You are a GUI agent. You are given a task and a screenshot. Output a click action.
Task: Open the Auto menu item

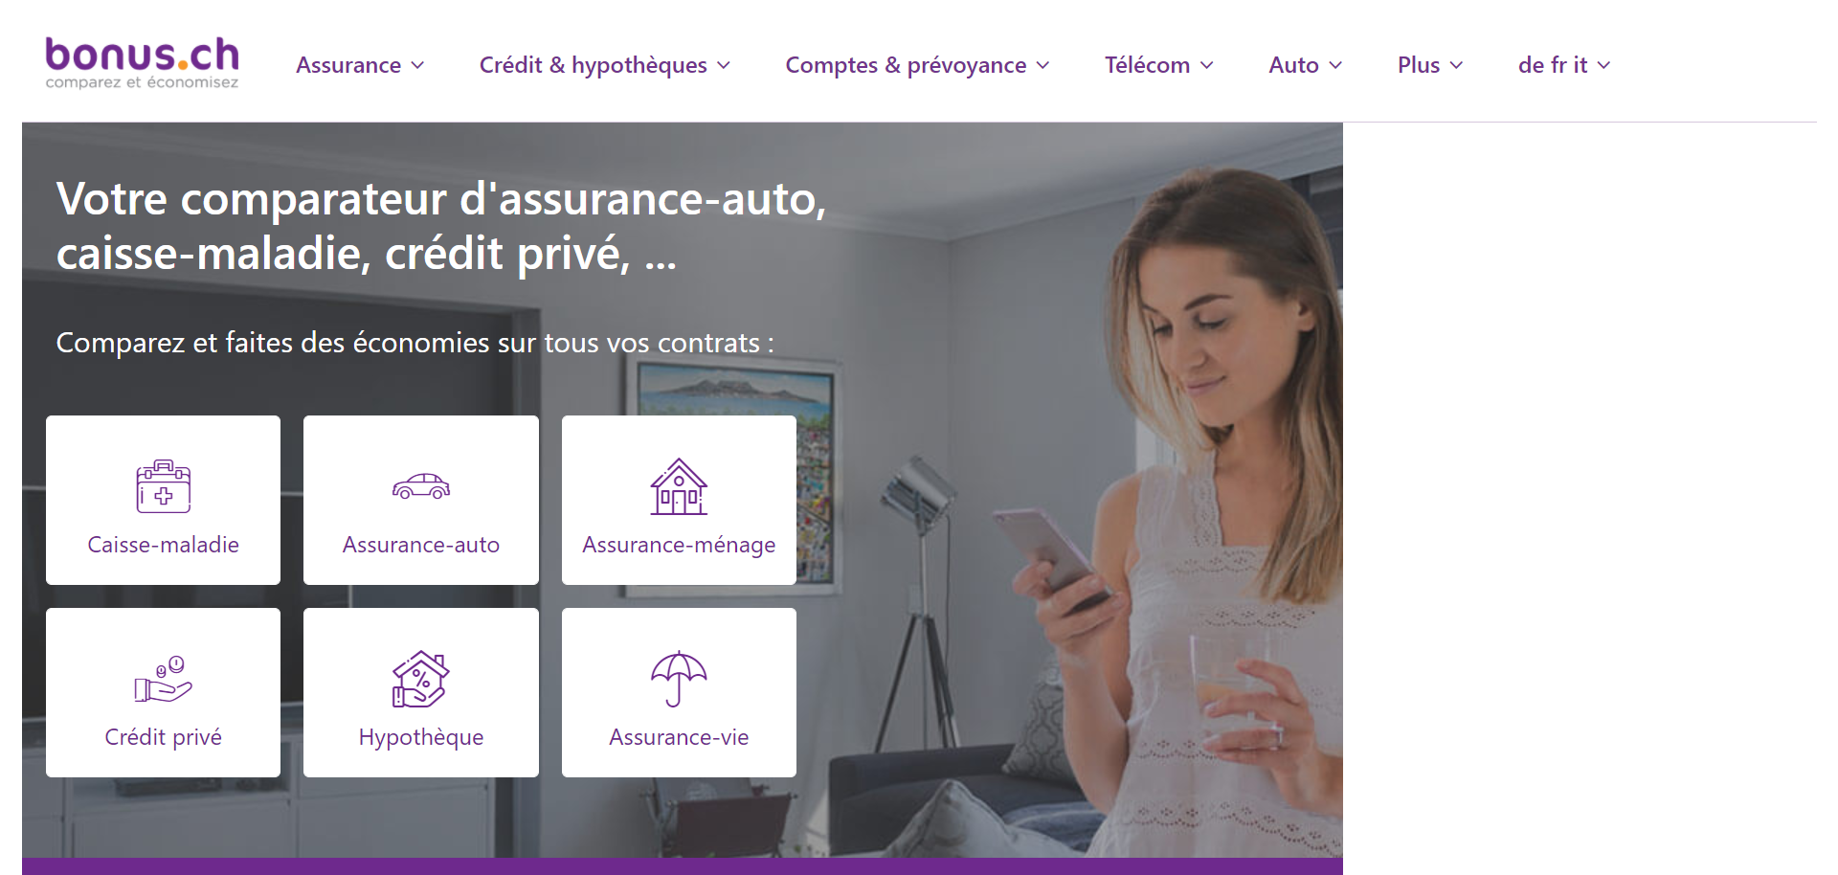coord(1305,65)
